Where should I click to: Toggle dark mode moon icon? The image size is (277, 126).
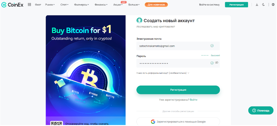(263, 4)
